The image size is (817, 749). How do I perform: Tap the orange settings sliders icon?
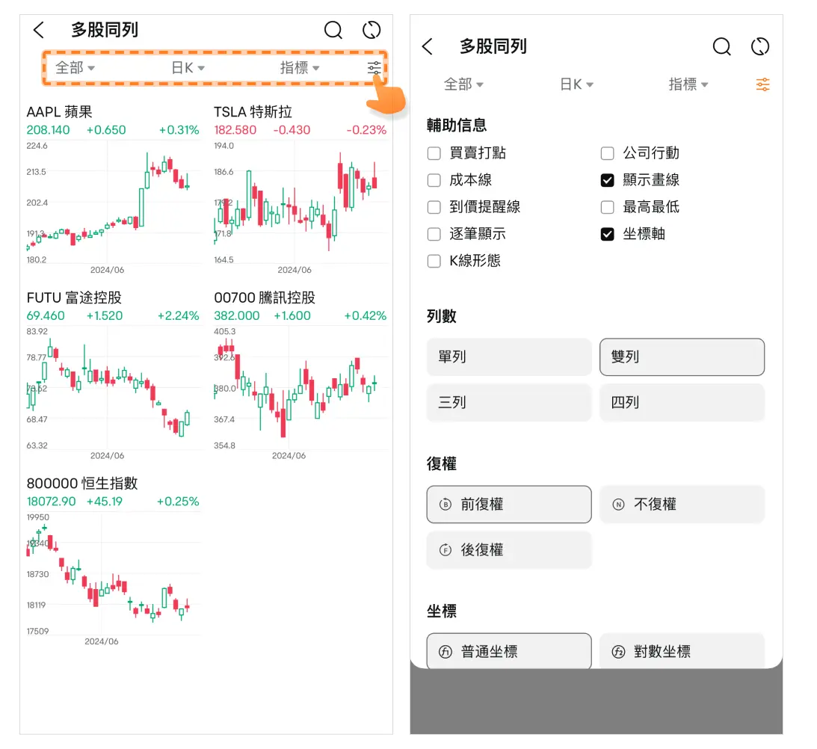click(762, 84)
